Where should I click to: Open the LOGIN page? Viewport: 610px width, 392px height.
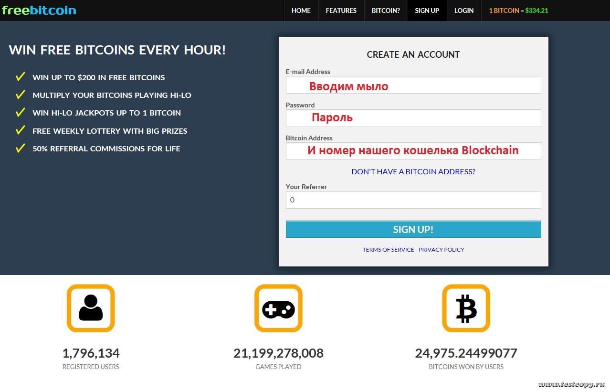coord(463,11)
